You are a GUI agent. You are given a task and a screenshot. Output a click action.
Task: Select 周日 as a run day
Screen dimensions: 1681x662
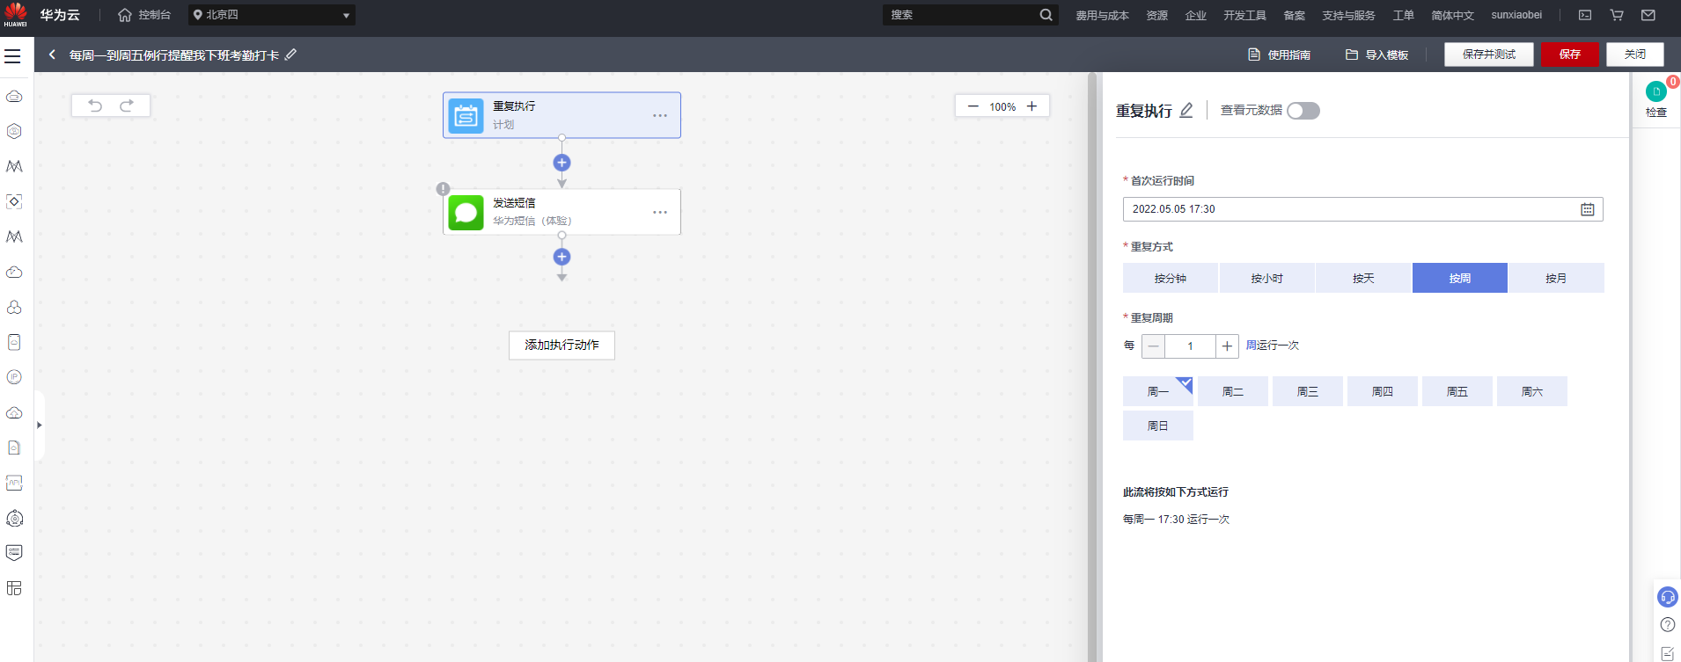[1158, 426]
